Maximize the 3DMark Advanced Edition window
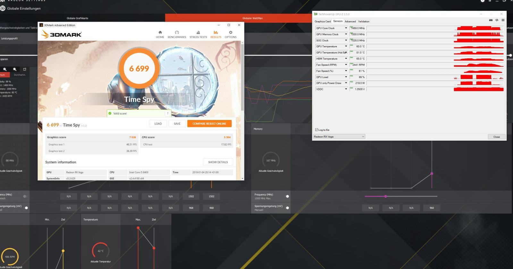The image size is (513, 269). click(x=229, y=25)
